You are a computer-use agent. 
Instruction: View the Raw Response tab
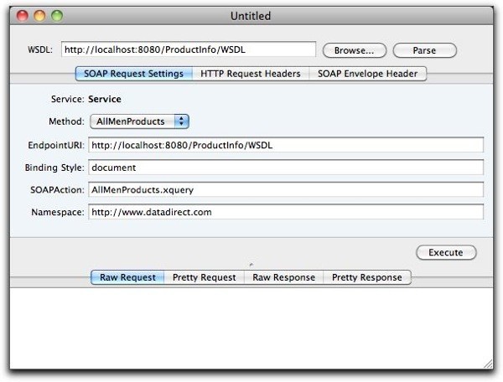coord(283,277)
